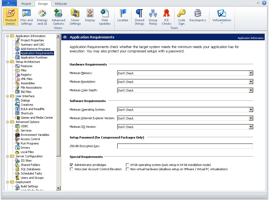
Task: Switch to the Project tab
Action: coord(26,4)
